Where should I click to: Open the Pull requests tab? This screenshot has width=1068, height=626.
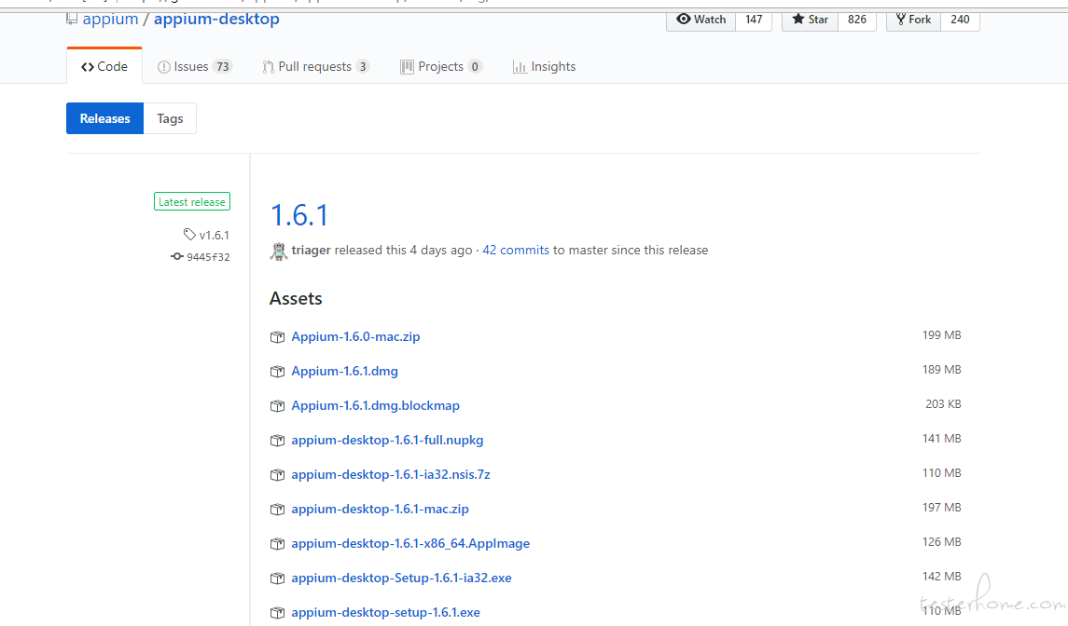pos(316,67)
